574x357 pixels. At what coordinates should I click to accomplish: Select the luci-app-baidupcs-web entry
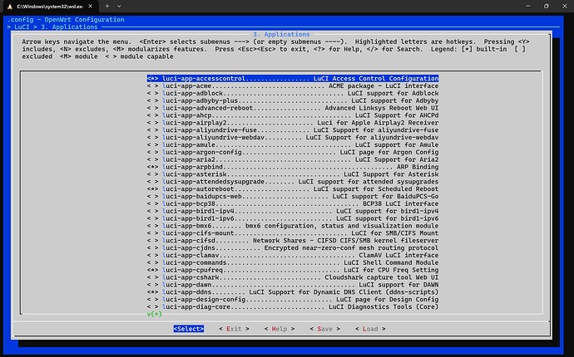293,196
